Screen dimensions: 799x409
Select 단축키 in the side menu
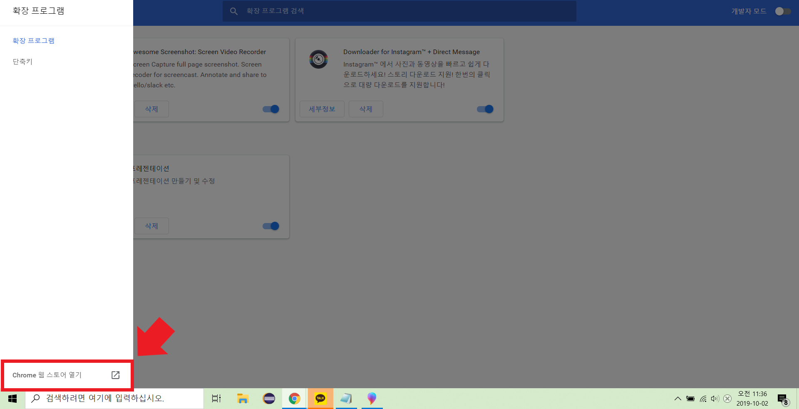point(22,61)
